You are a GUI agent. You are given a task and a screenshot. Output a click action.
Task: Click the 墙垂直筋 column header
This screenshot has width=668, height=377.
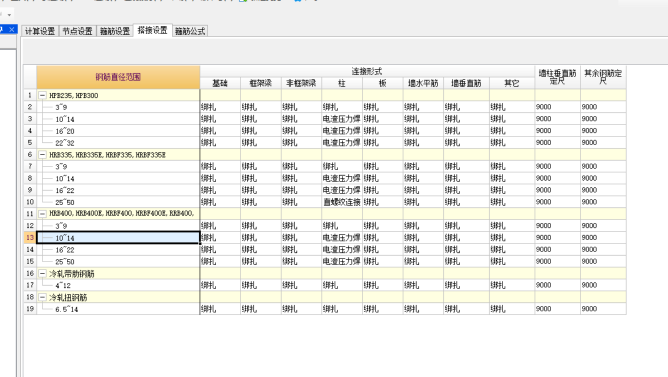466,83
